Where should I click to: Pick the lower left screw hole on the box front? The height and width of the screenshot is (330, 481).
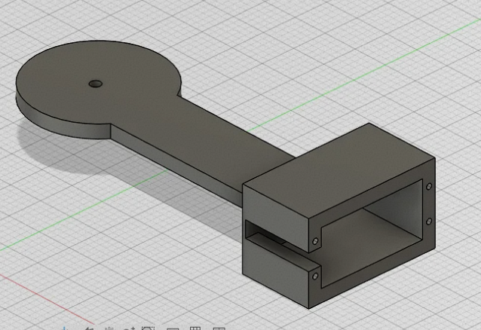[x=315, y=277]
